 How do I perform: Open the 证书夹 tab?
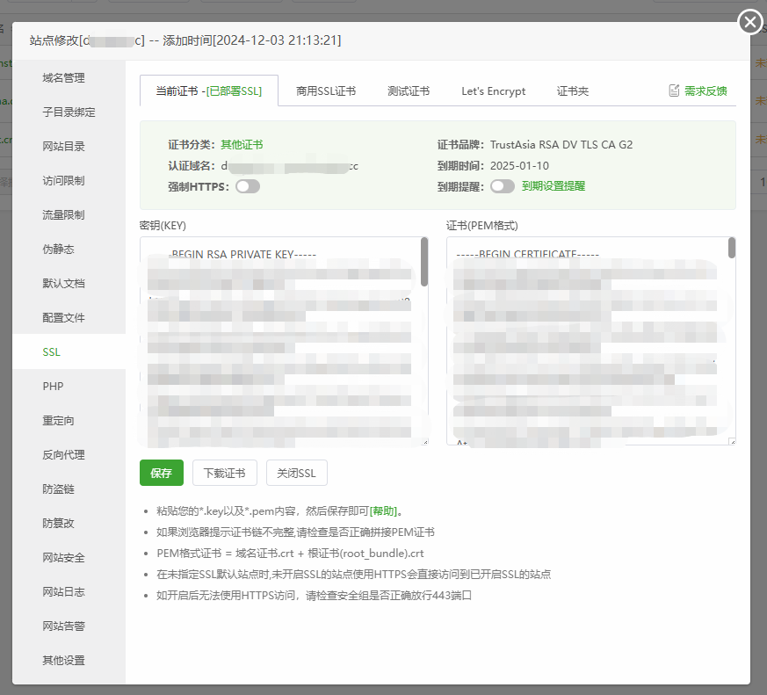coord(573,91)
